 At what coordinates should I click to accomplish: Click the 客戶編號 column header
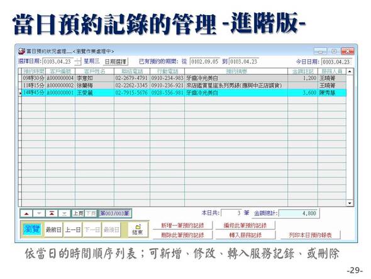pyautogui.click(x=60, y=71)
